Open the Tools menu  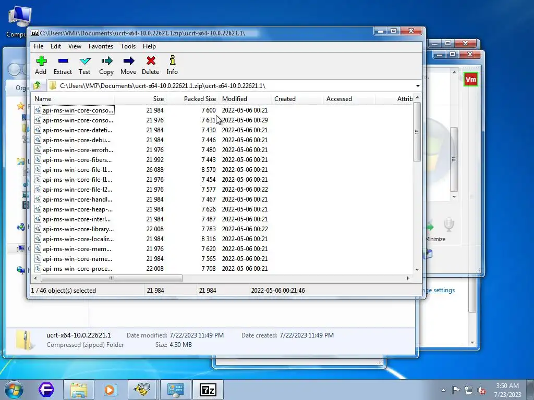[128, 46]
